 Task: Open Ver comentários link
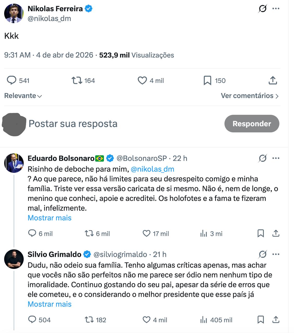249,96
